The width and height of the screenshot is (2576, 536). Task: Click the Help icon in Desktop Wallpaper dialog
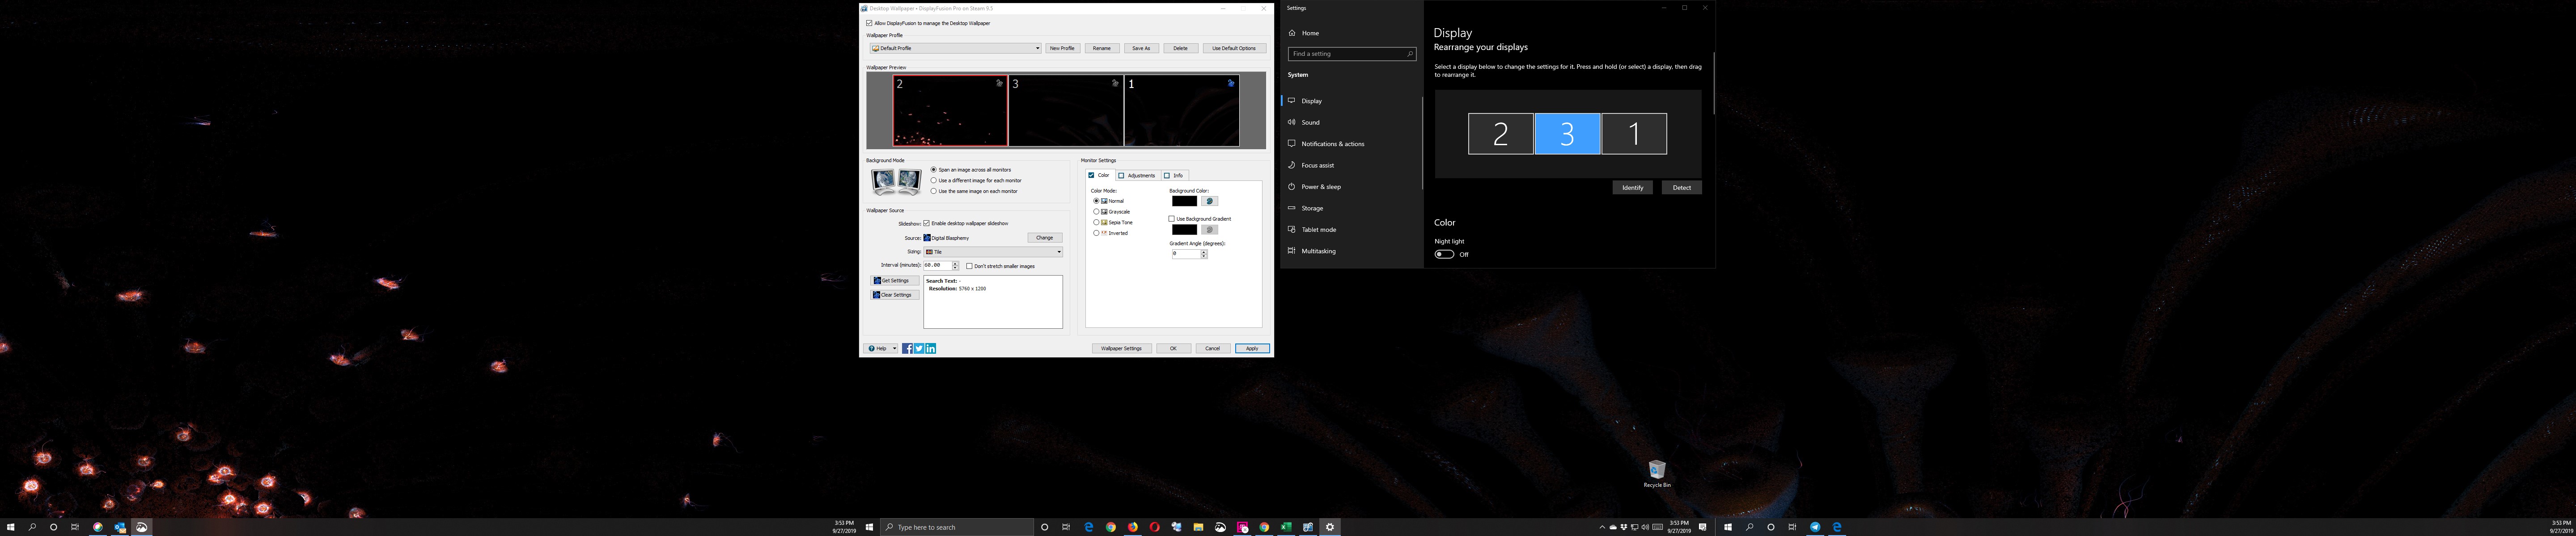click(872, 348)
